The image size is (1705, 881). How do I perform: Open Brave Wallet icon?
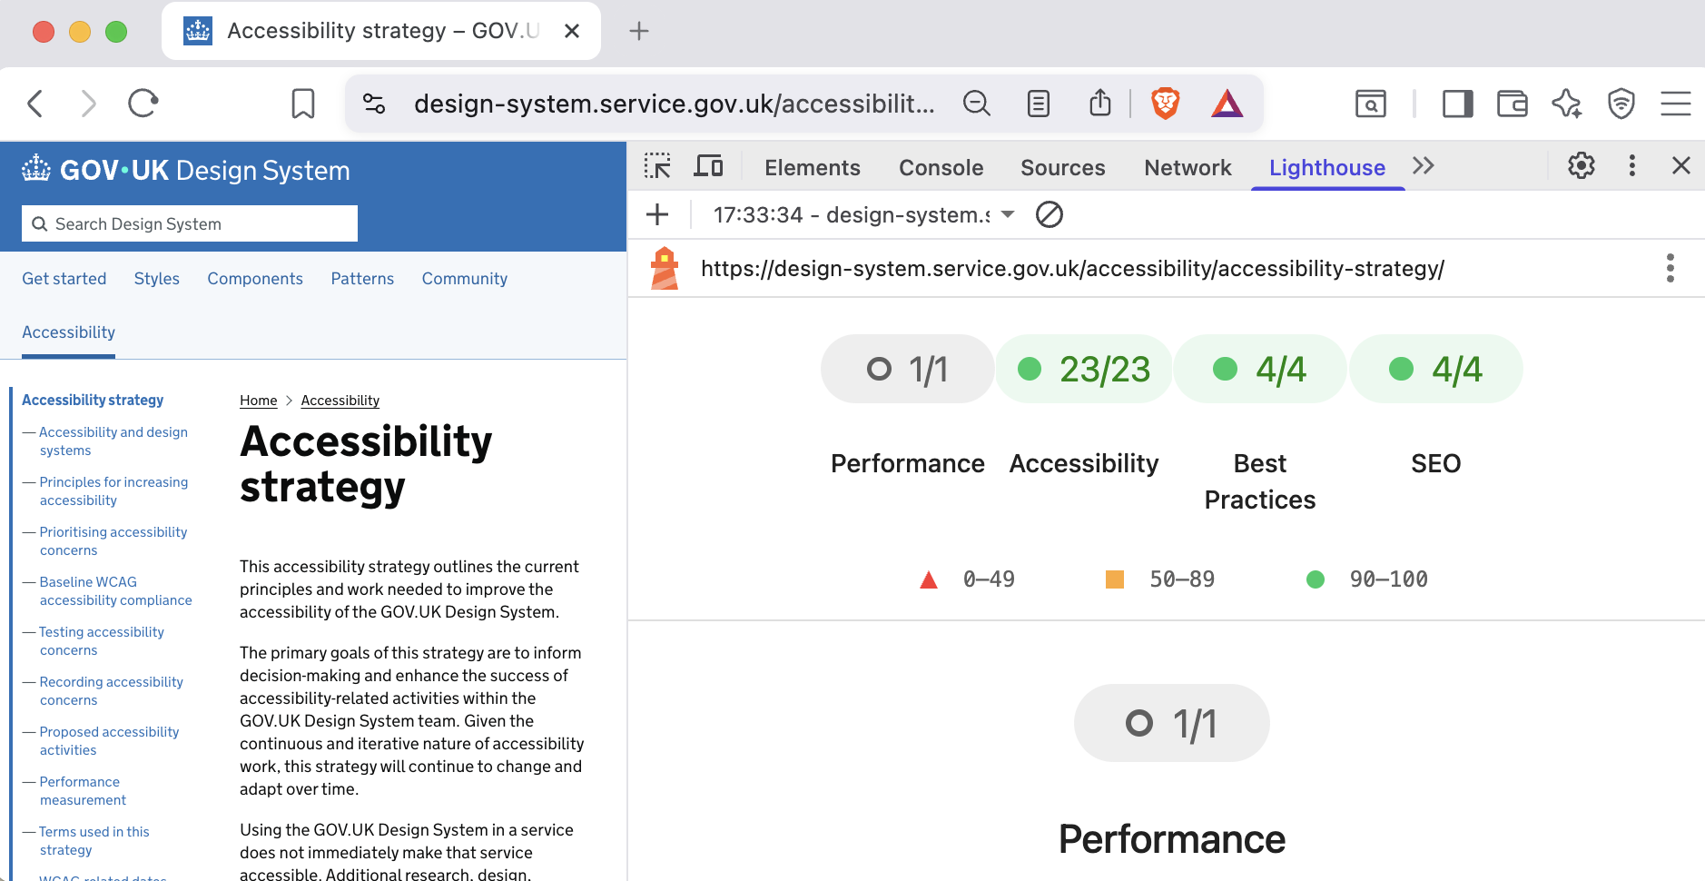click(x=1512, y=104)
